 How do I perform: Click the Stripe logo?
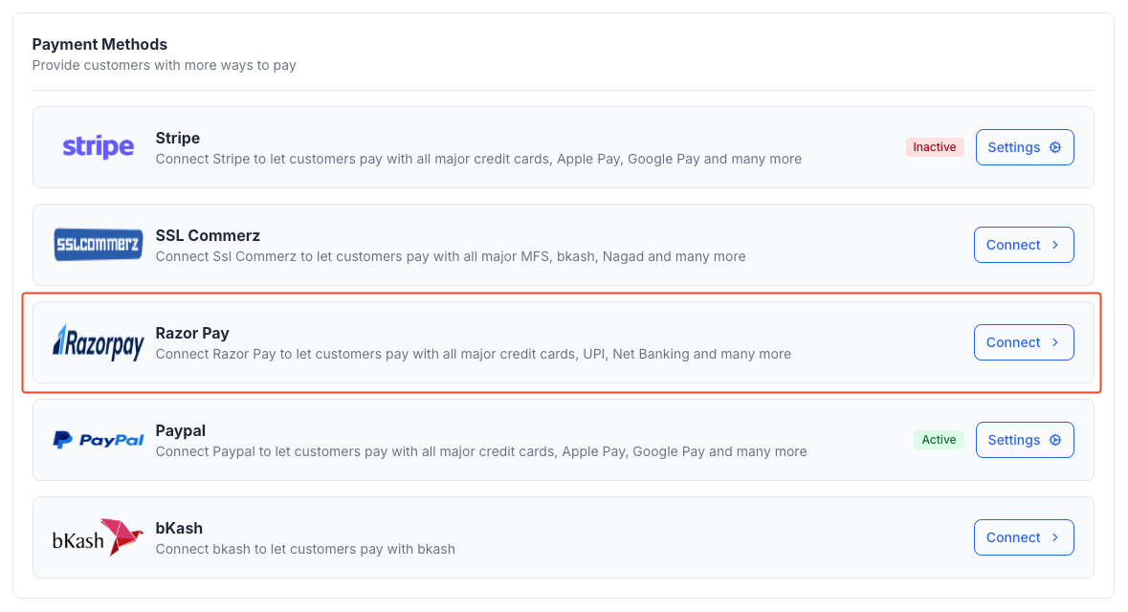coord(98,147)
